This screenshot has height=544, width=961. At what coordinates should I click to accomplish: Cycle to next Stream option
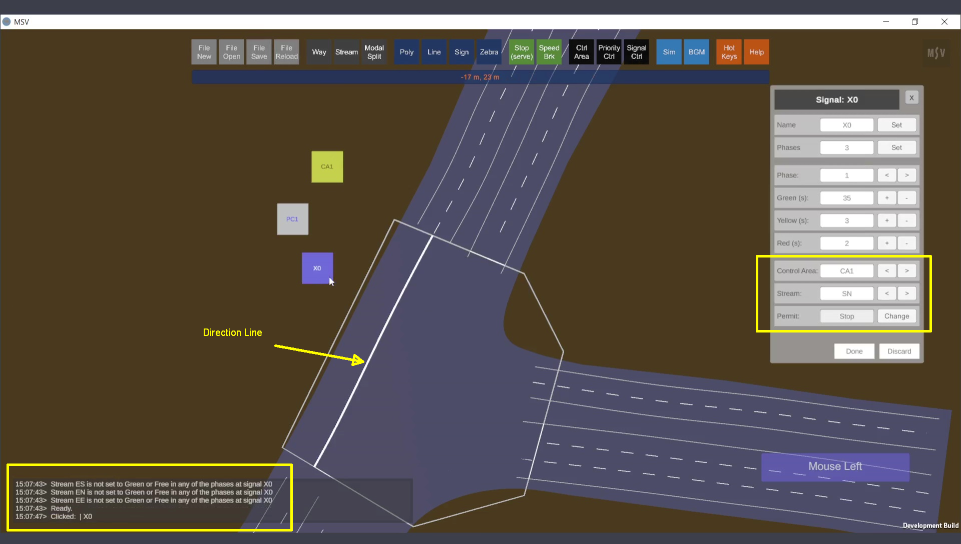(906, 293)
